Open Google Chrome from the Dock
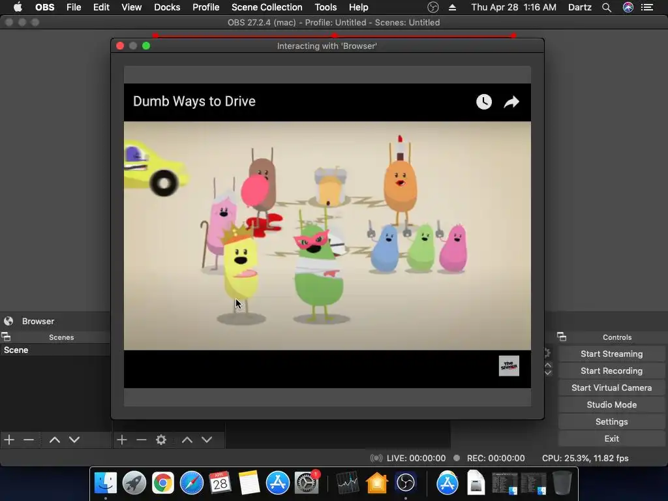 [163, 483]
